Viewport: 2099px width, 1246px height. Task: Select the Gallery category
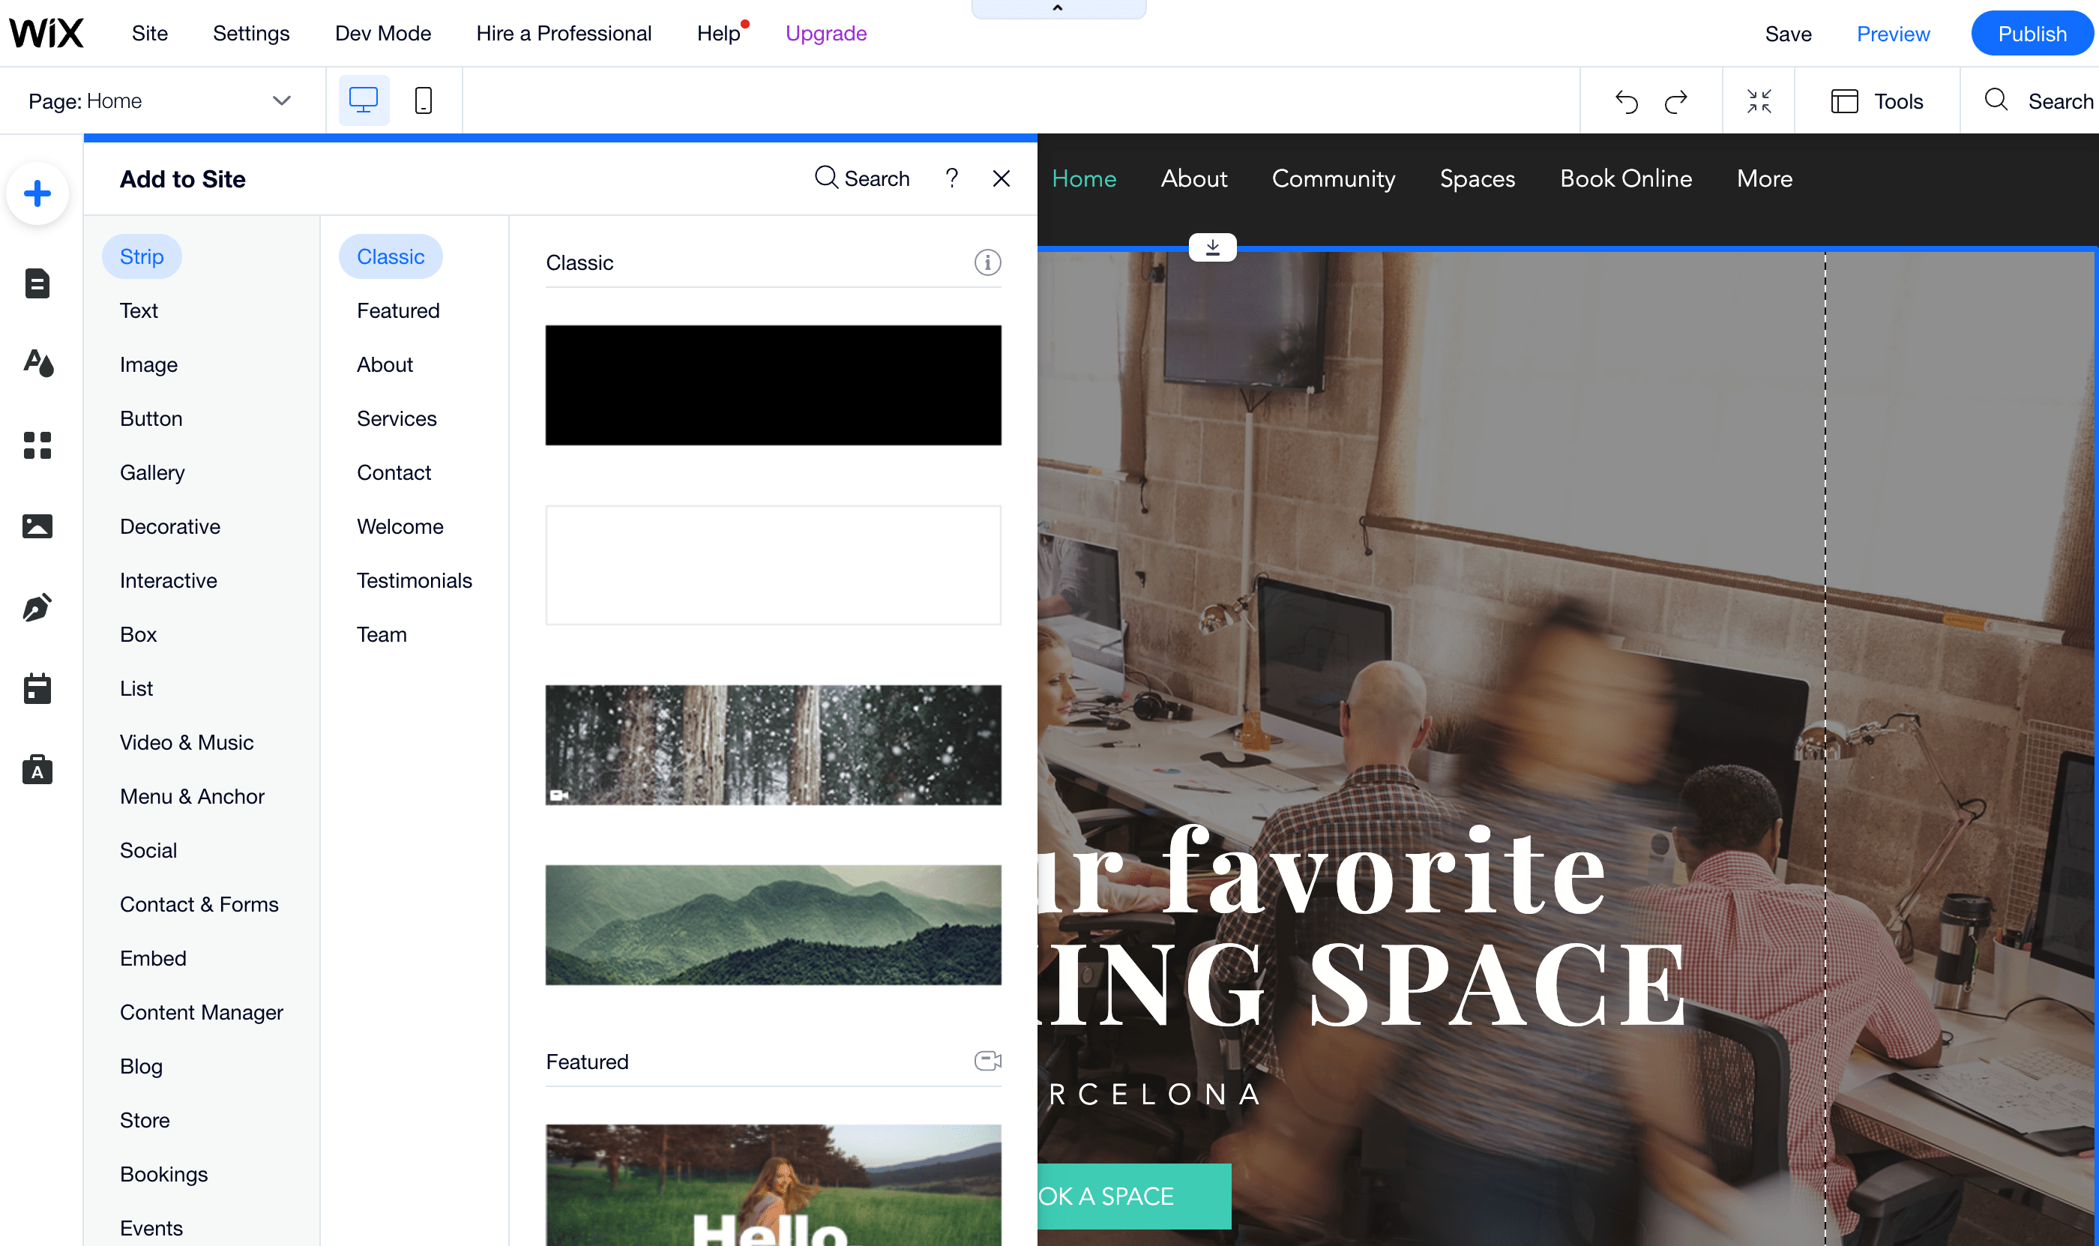pyautogui.click(x=152, y=472)
